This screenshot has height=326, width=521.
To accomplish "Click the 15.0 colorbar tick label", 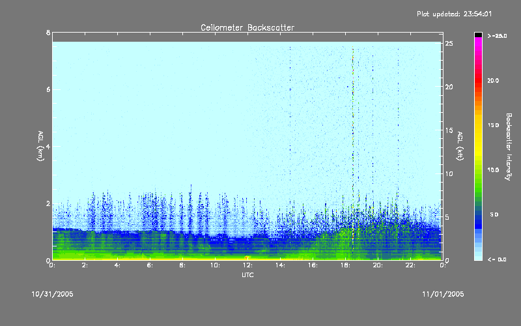I will coord(493,125).
